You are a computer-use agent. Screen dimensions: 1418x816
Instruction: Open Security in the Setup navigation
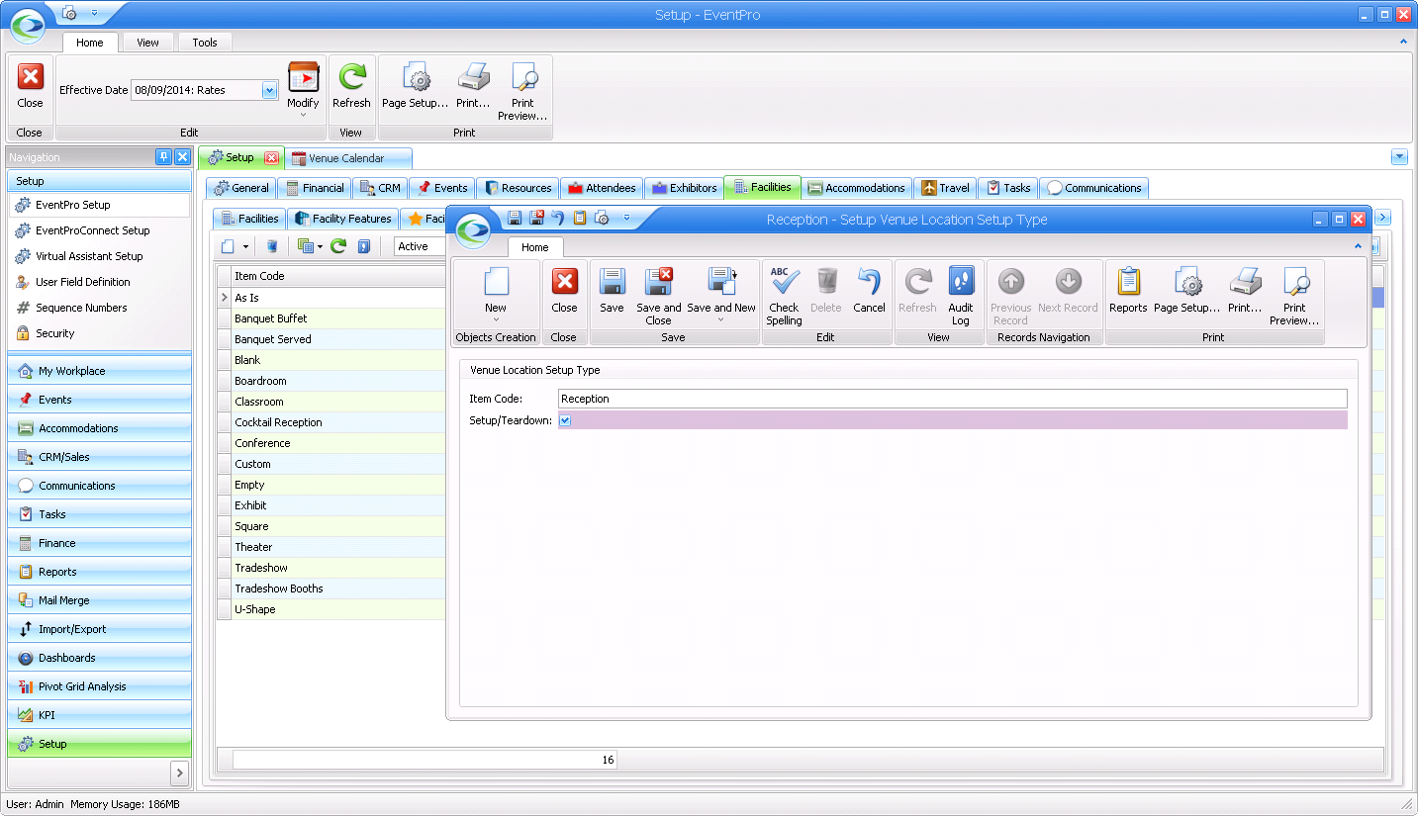point(99,333)
